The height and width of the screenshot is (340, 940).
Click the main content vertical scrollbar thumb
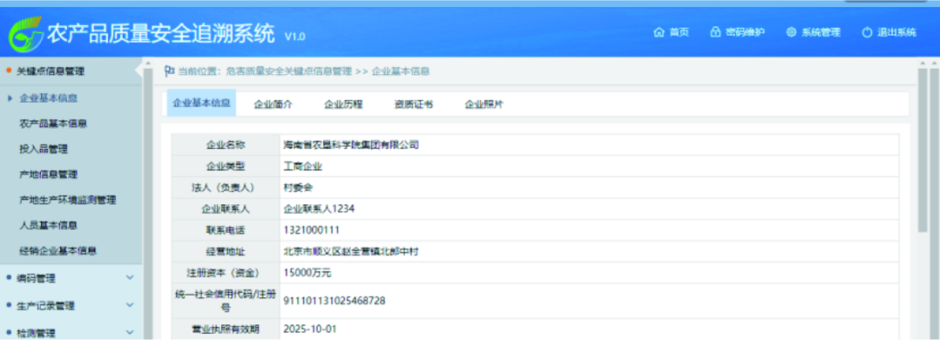[923, 150]
